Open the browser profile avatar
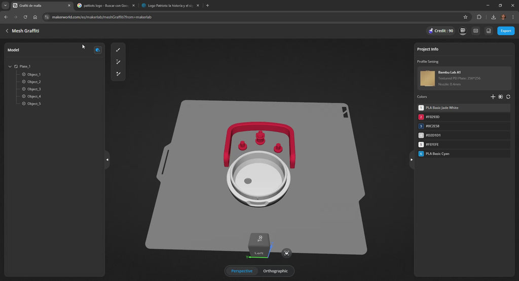This screenshot has width=519, height=281. pyautogui.click(x=503, y=17)
